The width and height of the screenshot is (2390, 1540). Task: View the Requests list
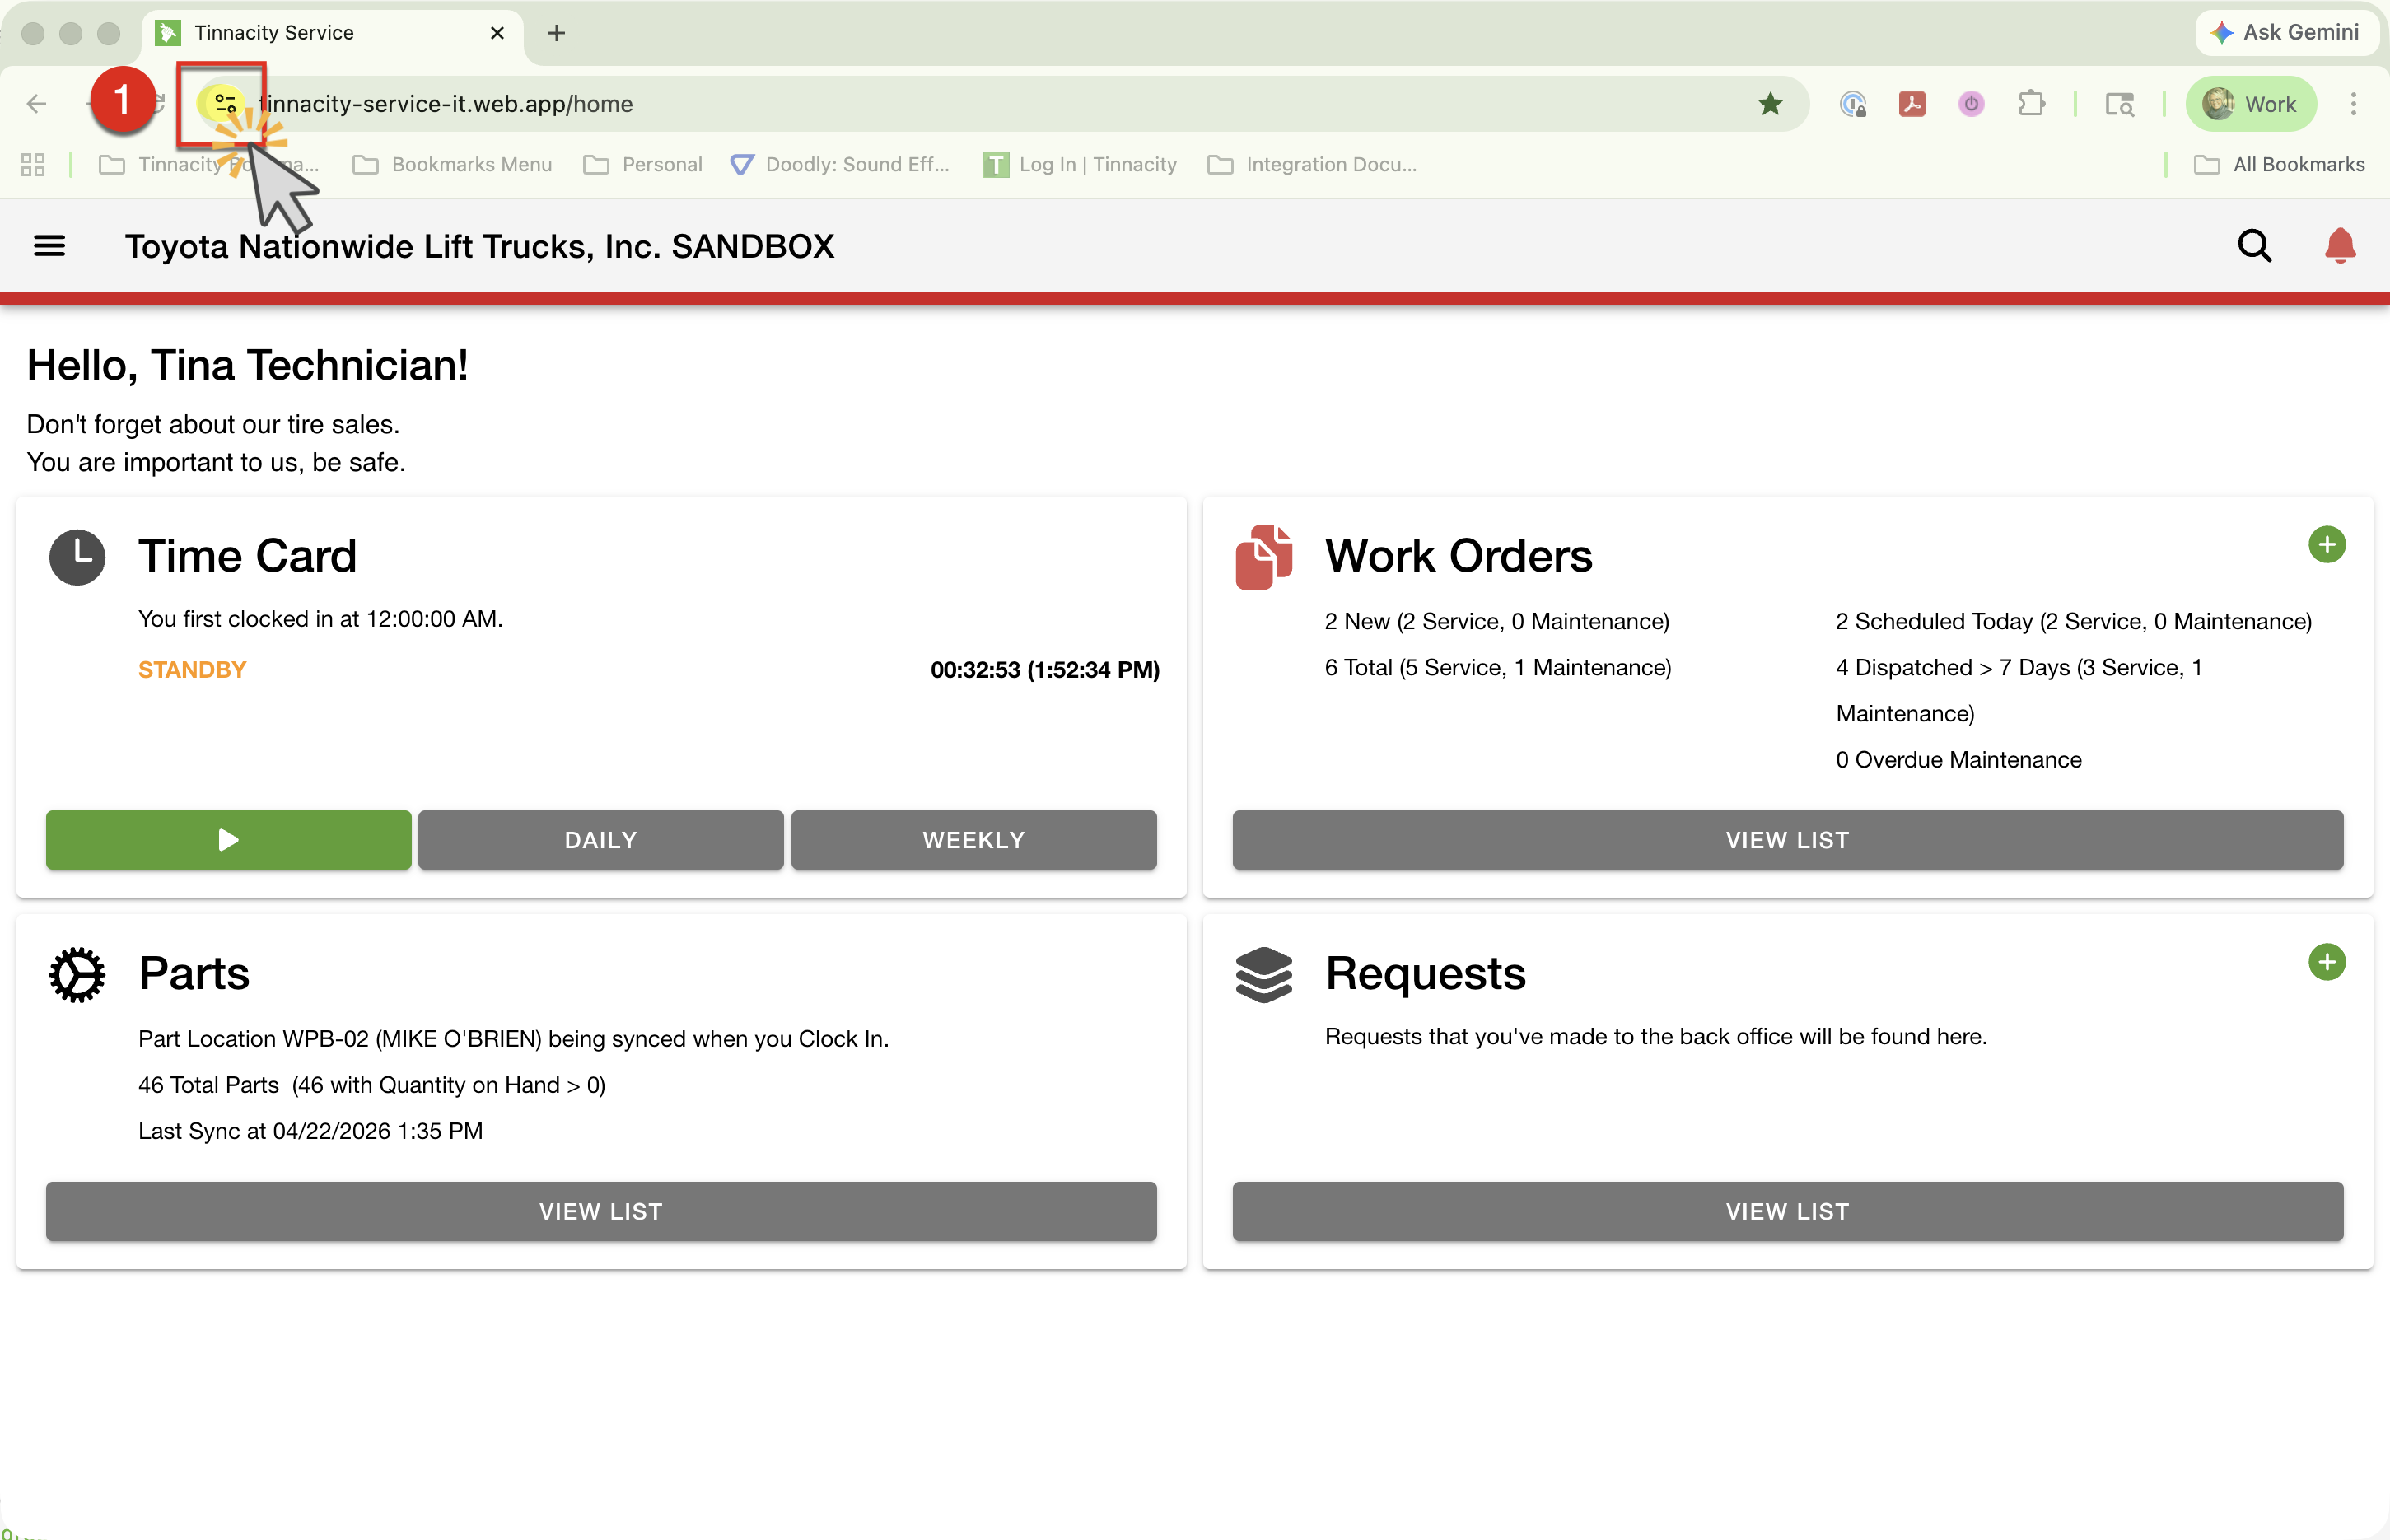1787,1212
